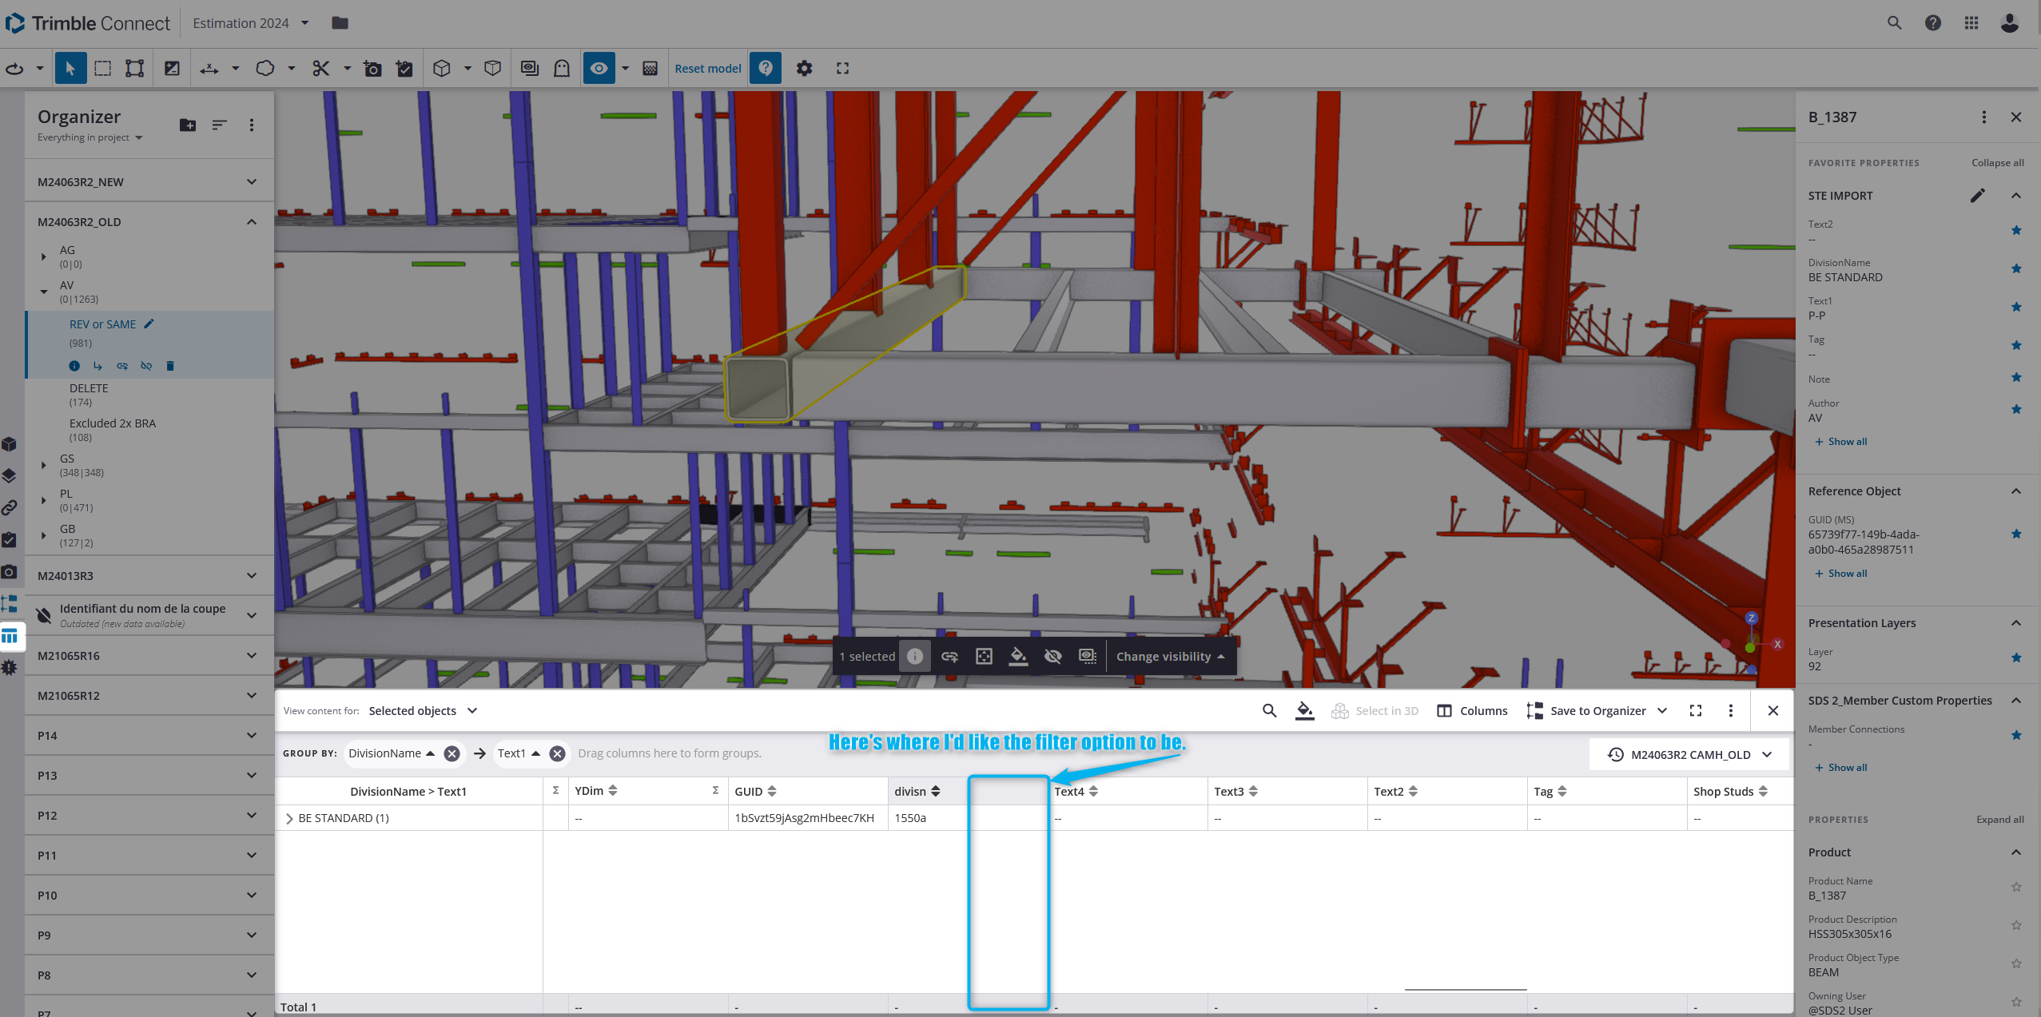
Task: Click the ghost mode toolbar icon
Action: point(562,69)
